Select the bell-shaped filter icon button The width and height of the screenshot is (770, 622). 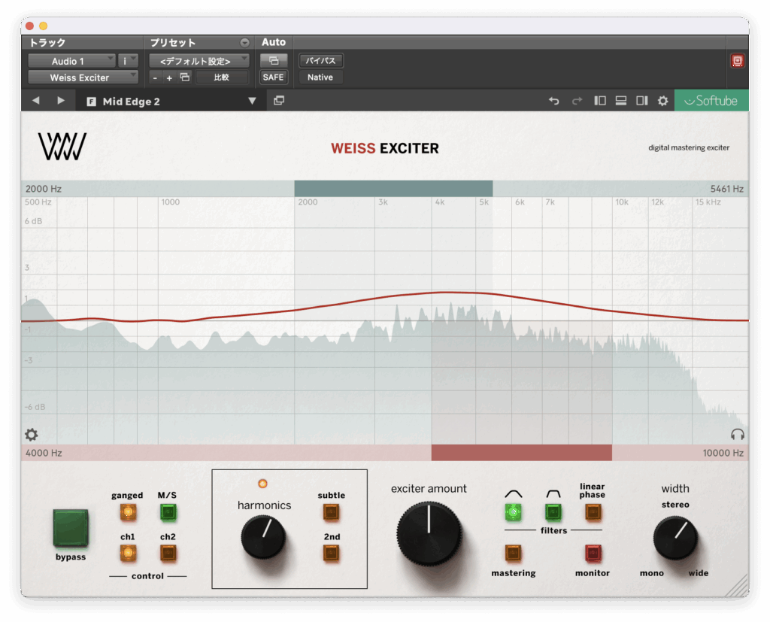pyautogui.click(x=513, y=512)
